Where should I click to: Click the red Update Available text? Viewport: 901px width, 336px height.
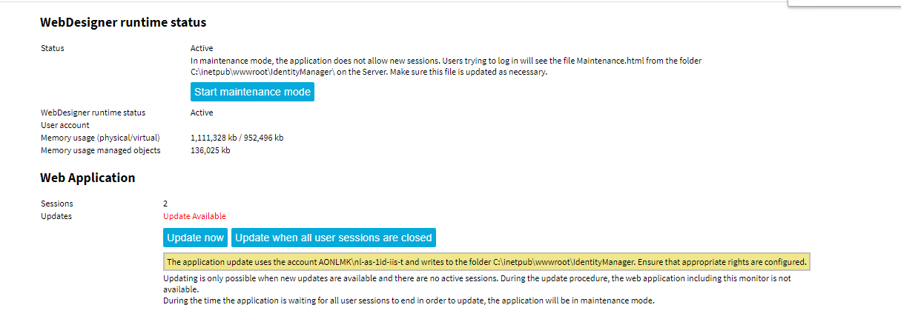pos(194,216)
